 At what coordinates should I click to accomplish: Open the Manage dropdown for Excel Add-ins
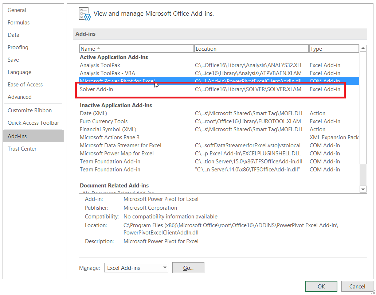pyautogui.click(x=165, y=268)
